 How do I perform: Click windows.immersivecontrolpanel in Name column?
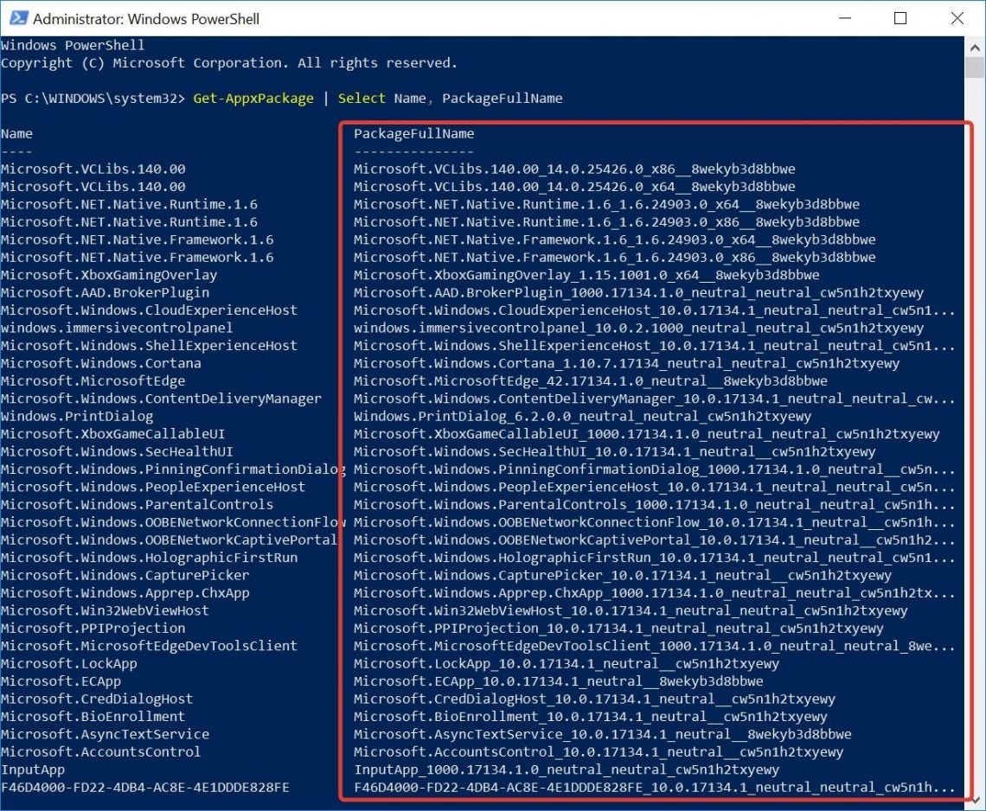117,328
